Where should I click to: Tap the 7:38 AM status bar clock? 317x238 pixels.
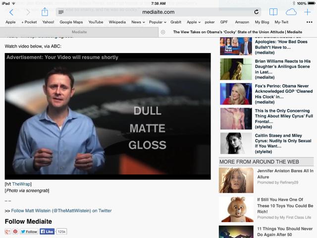[158, 3]
